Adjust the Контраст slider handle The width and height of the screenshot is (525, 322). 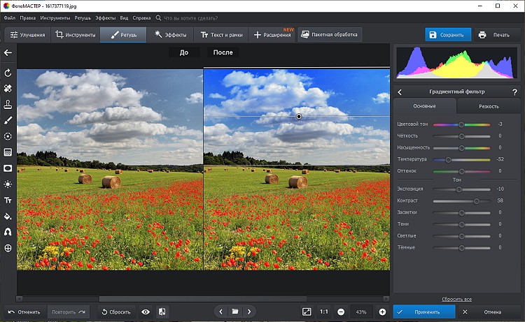[x=477, y=200]
